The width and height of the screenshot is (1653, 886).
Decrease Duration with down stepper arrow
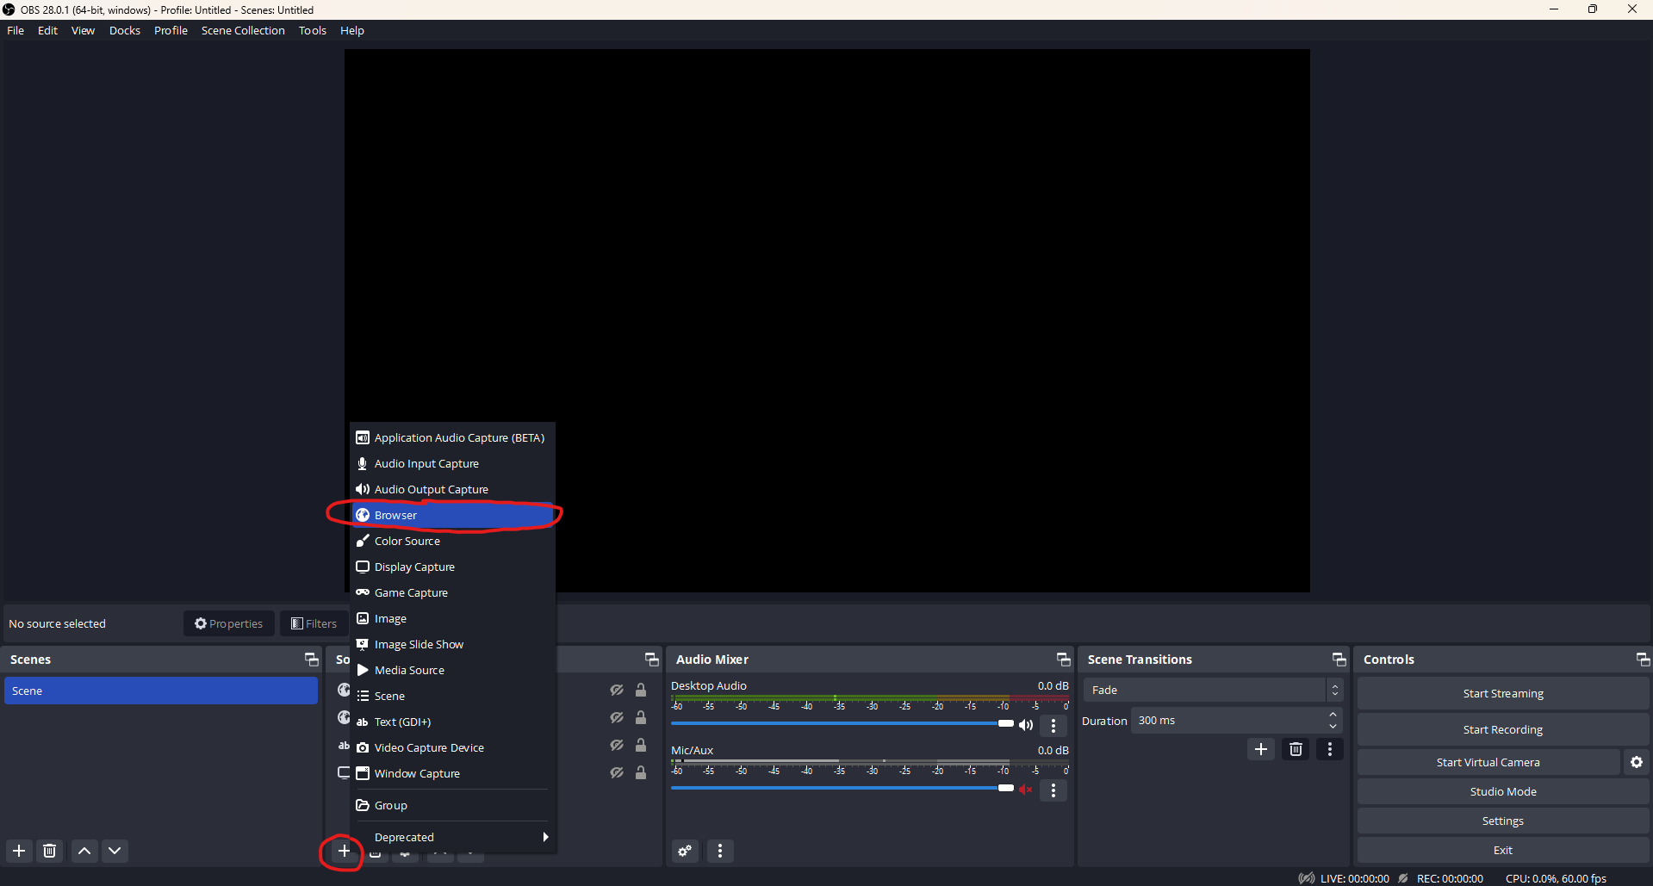(x=1333, y=727)
